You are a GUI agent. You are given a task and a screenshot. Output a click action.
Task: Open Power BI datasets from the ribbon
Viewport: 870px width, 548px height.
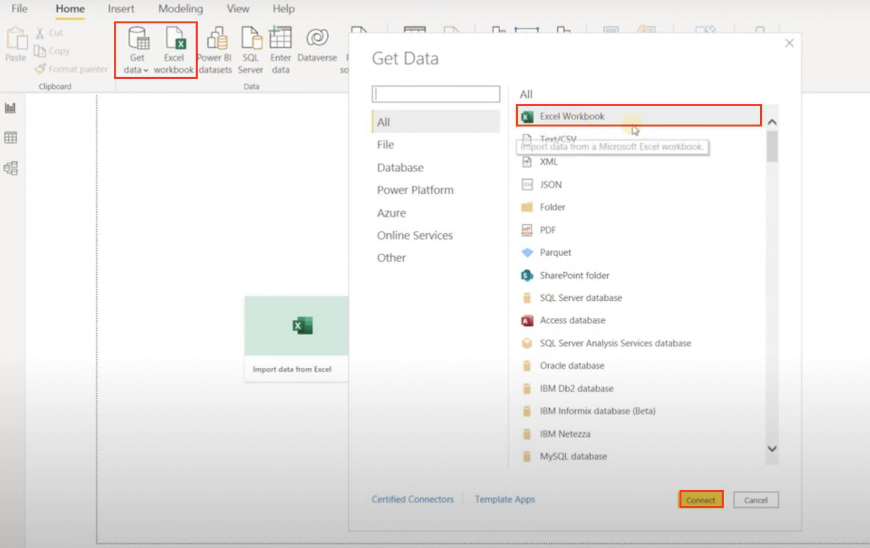coord(215,50)
